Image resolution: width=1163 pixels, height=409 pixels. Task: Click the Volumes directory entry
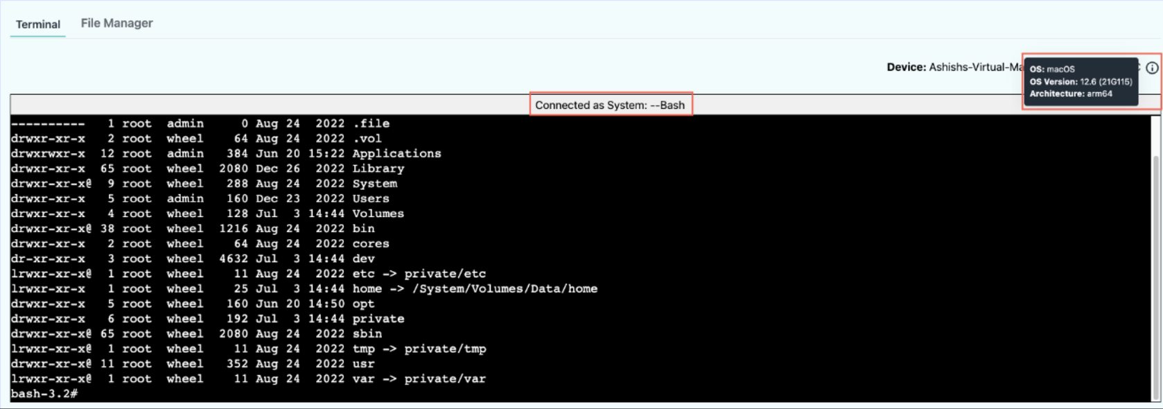tap(378, 214)
